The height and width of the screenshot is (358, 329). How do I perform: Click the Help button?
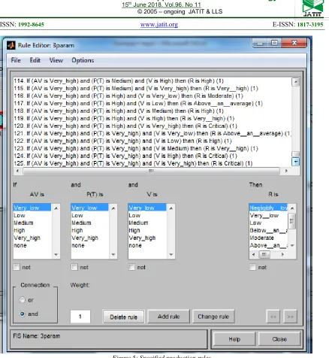click(x=234, y=339)
